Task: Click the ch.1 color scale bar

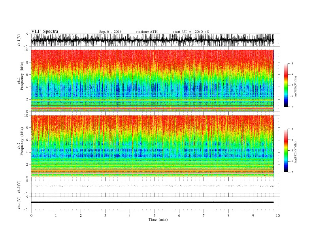Action: (286, 85)
